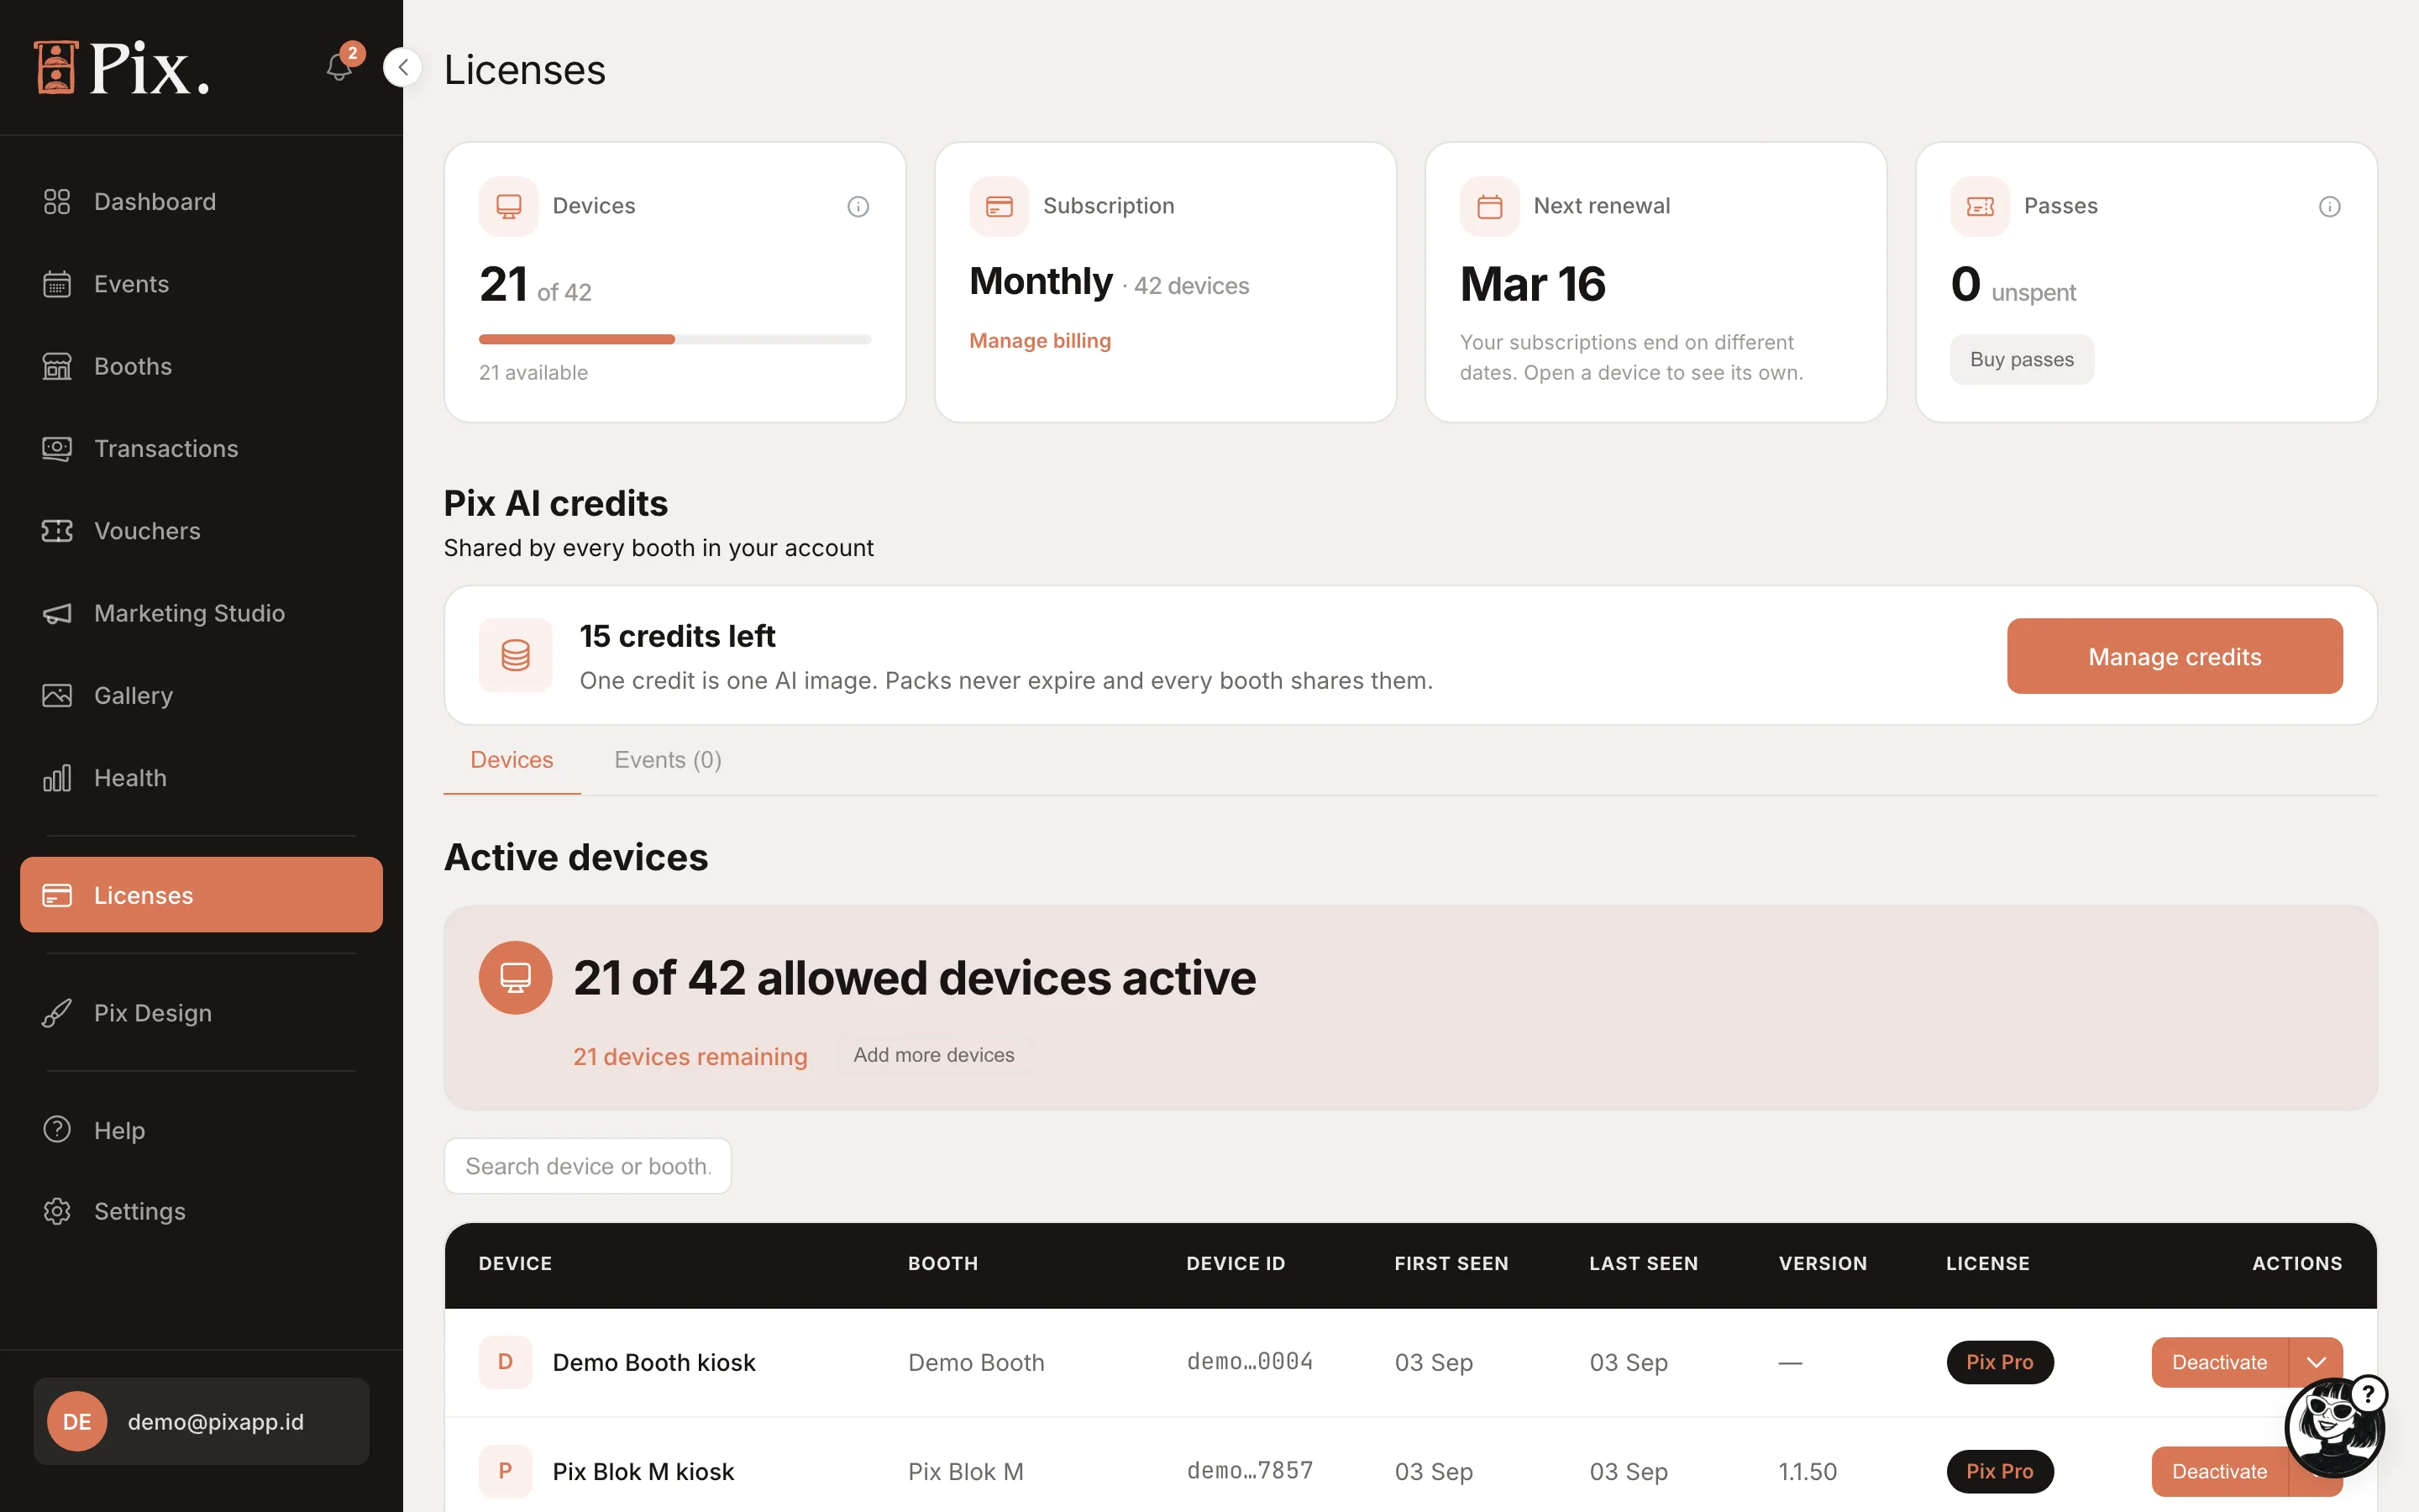The height and width of the screenshot is (1512, 2419).
Task: Click device ID demo…7857
Action: (x=1250, y=1471)
